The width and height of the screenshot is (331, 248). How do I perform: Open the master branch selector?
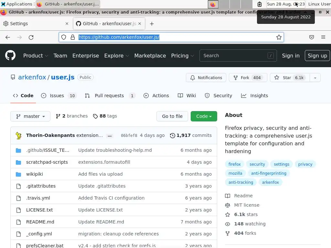click(30, 116)
